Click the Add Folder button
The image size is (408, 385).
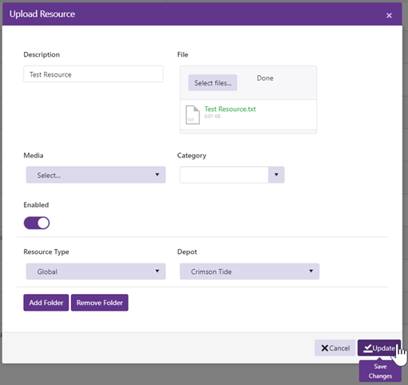click(x=46, y=303)
